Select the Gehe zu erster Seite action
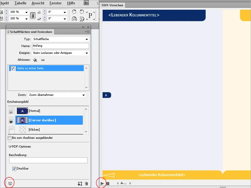Screen dimensions: 251x188 click(x=46, y=68)
